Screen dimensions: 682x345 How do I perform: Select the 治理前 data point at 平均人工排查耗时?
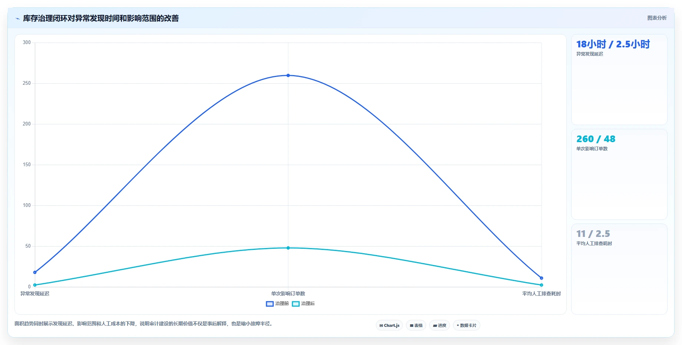pos(542,278)
